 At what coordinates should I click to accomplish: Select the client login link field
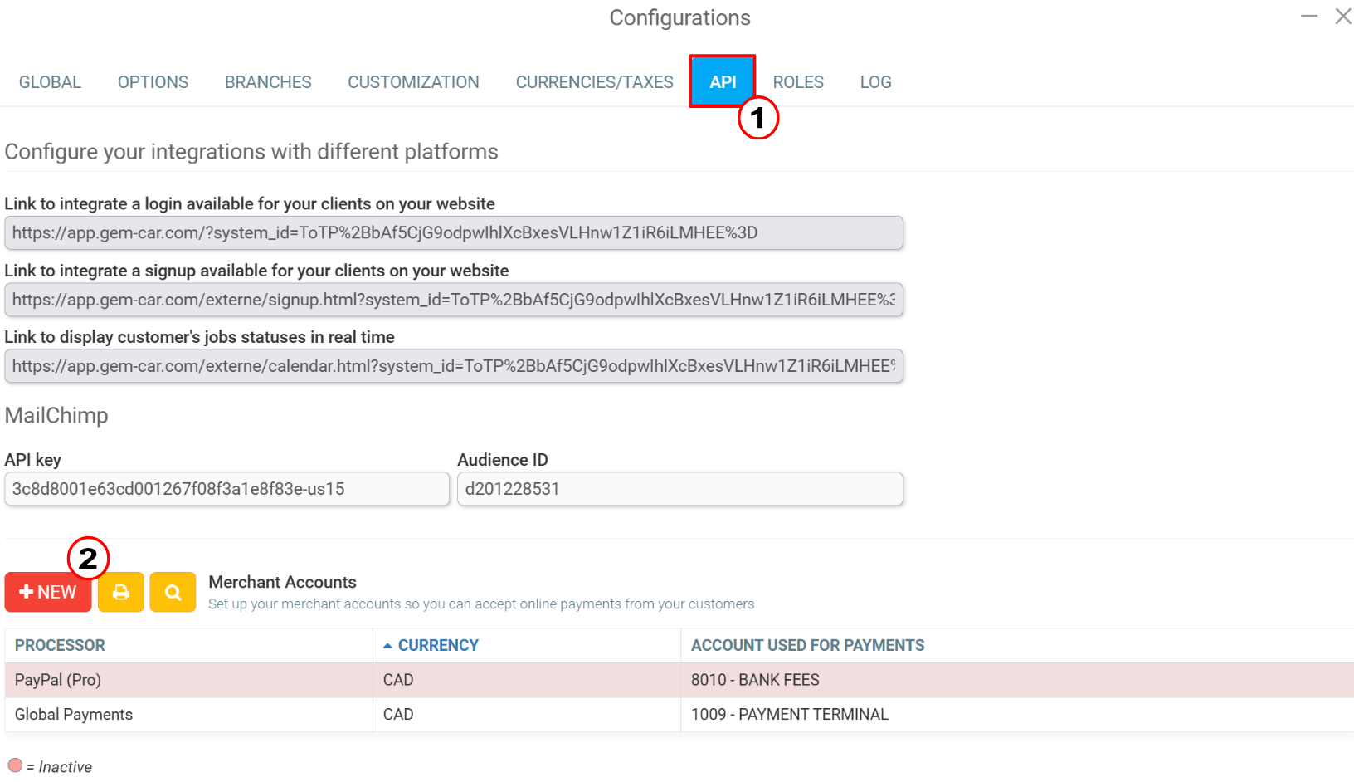[454, 233]
